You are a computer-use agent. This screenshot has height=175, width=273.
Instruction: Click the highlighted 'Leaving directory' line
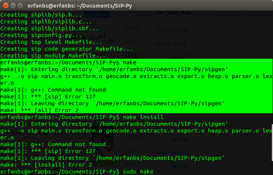tap(112, 103)
